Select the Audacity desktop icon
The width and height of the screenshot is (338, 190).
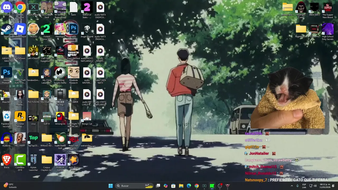pos(7,140)
